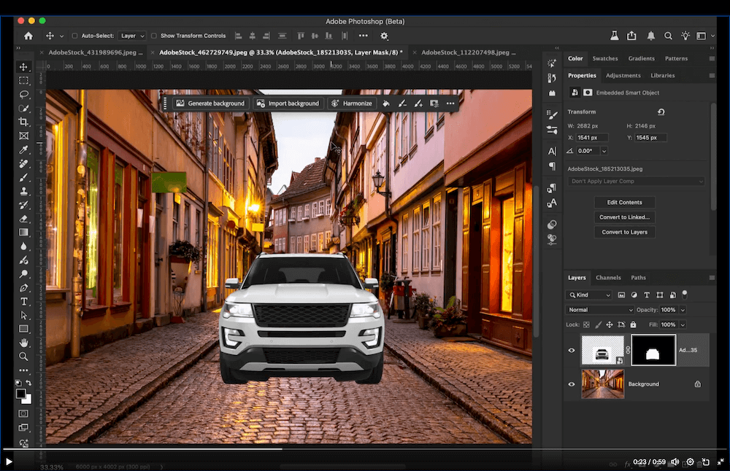Select the Eyedropper tool
The height and width of the screenshot is (471, 730).
pyautogui.click(x=23, y=149)
